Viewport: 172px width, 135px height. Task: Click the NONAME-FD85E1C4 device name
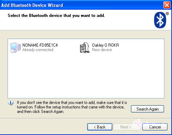[40, 45]
